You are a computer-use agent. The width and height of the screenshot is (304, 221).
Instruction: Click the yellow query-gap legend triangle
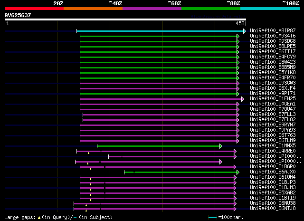tap(39, 218)
